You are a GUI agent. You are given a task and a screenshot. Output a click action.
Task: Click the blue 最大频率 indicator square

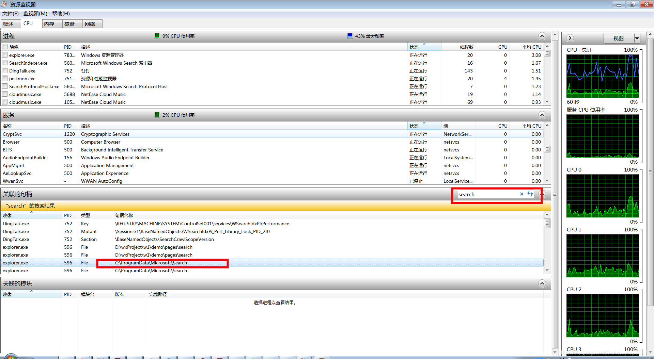[350, 36]
